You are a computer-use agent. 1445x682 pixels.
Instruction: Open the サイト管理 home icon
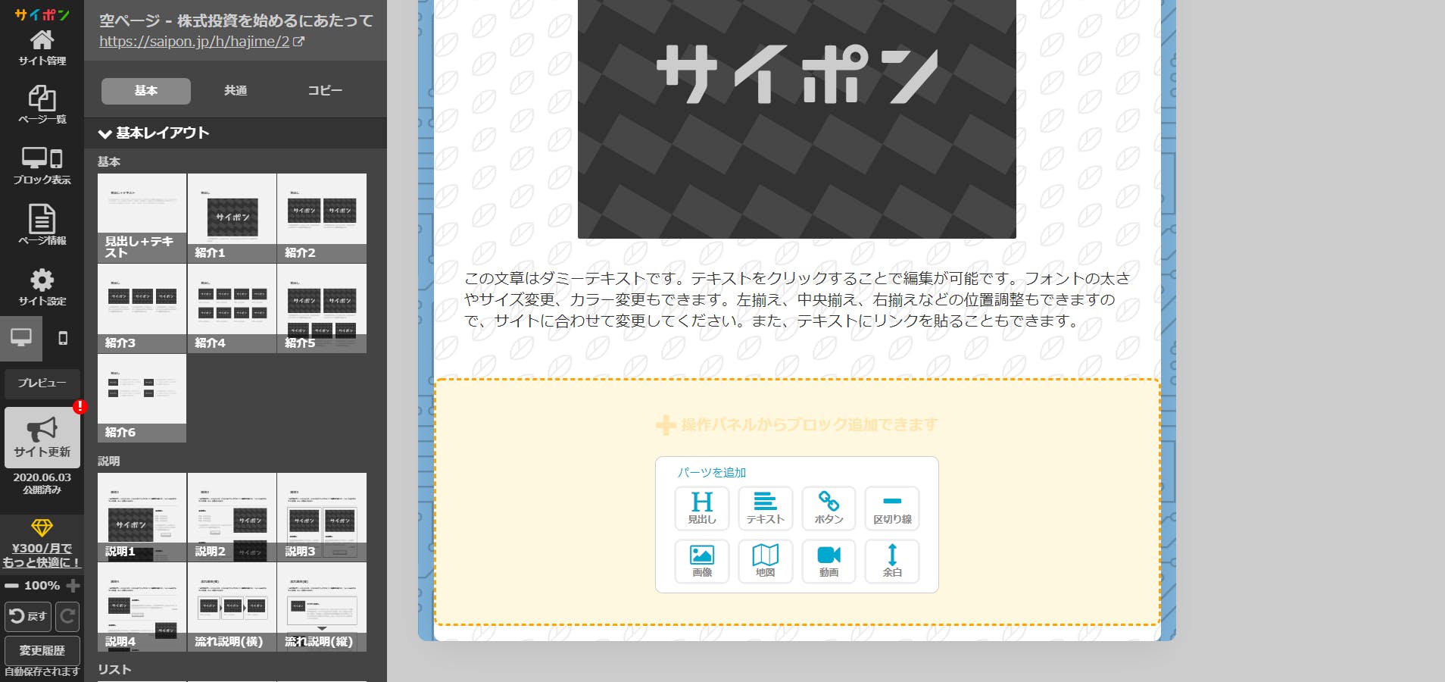pyautogui.click(x=42, y=47)
